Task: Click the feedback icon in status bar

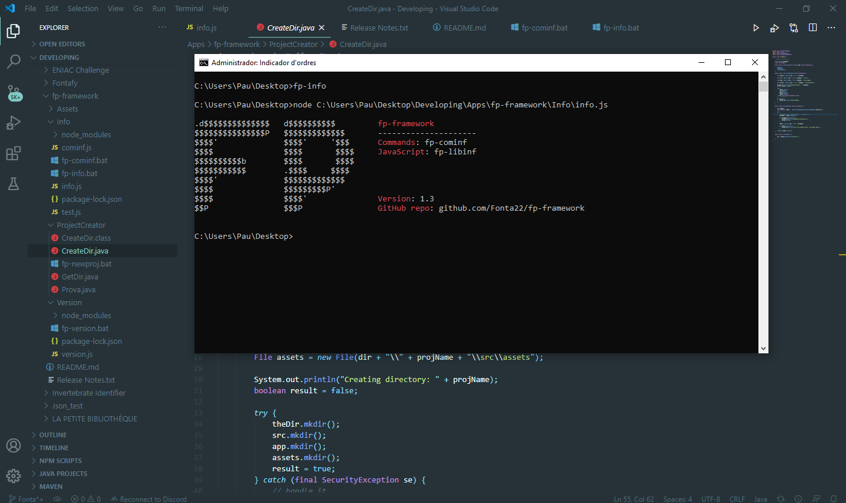Action: 816,499
